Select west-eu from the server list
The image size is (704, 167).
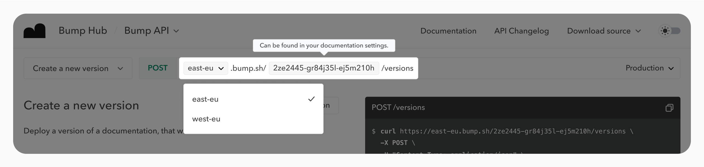pos(206,119)
